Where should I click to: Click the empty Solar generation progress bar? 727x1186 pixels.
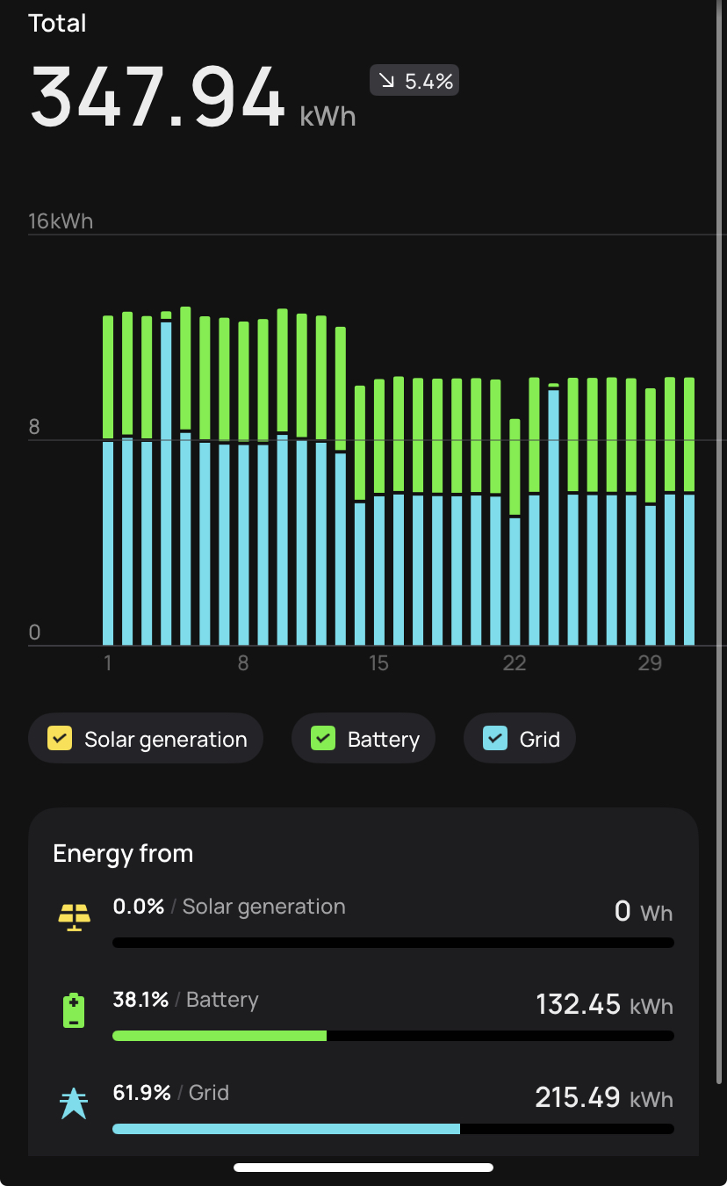[x=393, y=943]
